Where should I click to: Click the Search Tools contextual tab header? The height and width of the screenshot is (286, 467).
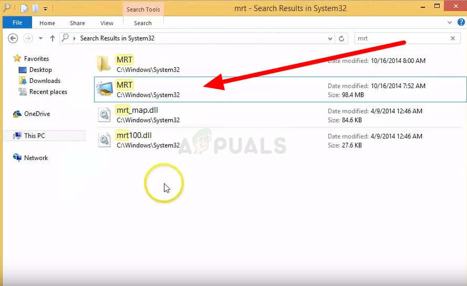pyautogui.click(x=143, y=9)
